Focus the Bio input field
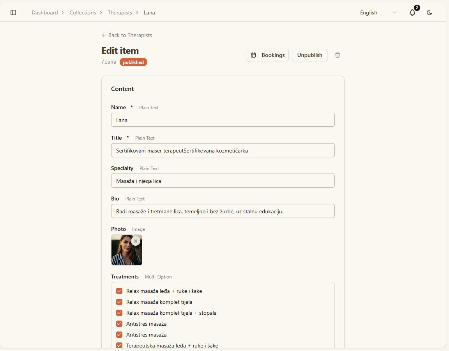This screenshot has width=449, height=351. coord(223,211)
